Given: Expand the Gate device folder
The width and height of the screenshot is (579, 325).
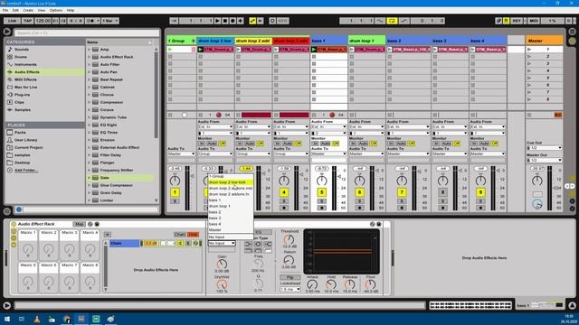Looking at the screenshot, I should (89, 178).
